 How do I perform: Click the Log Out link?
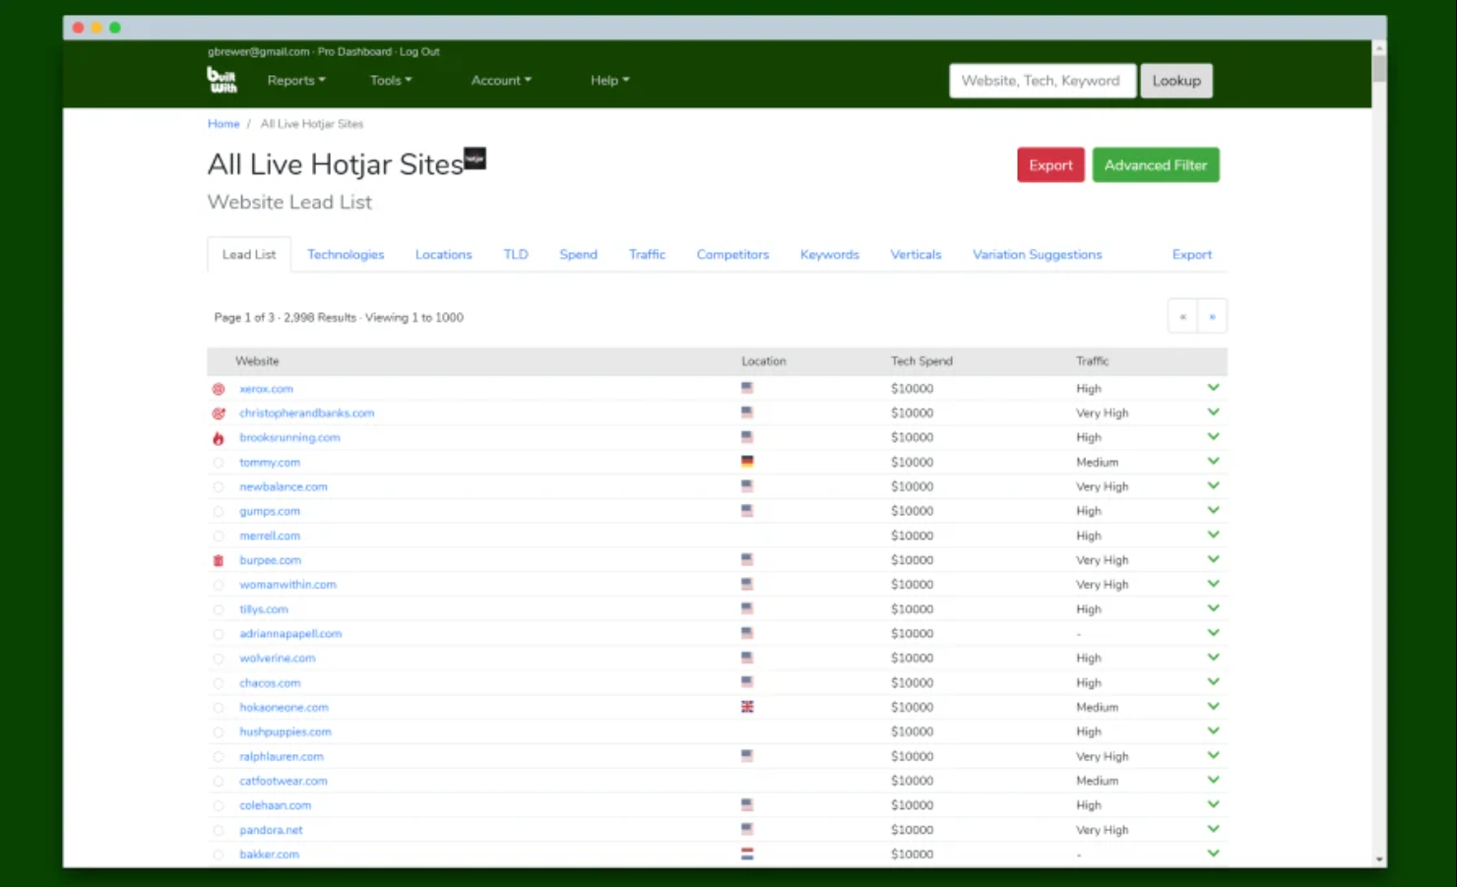click(x=419, y=51)
